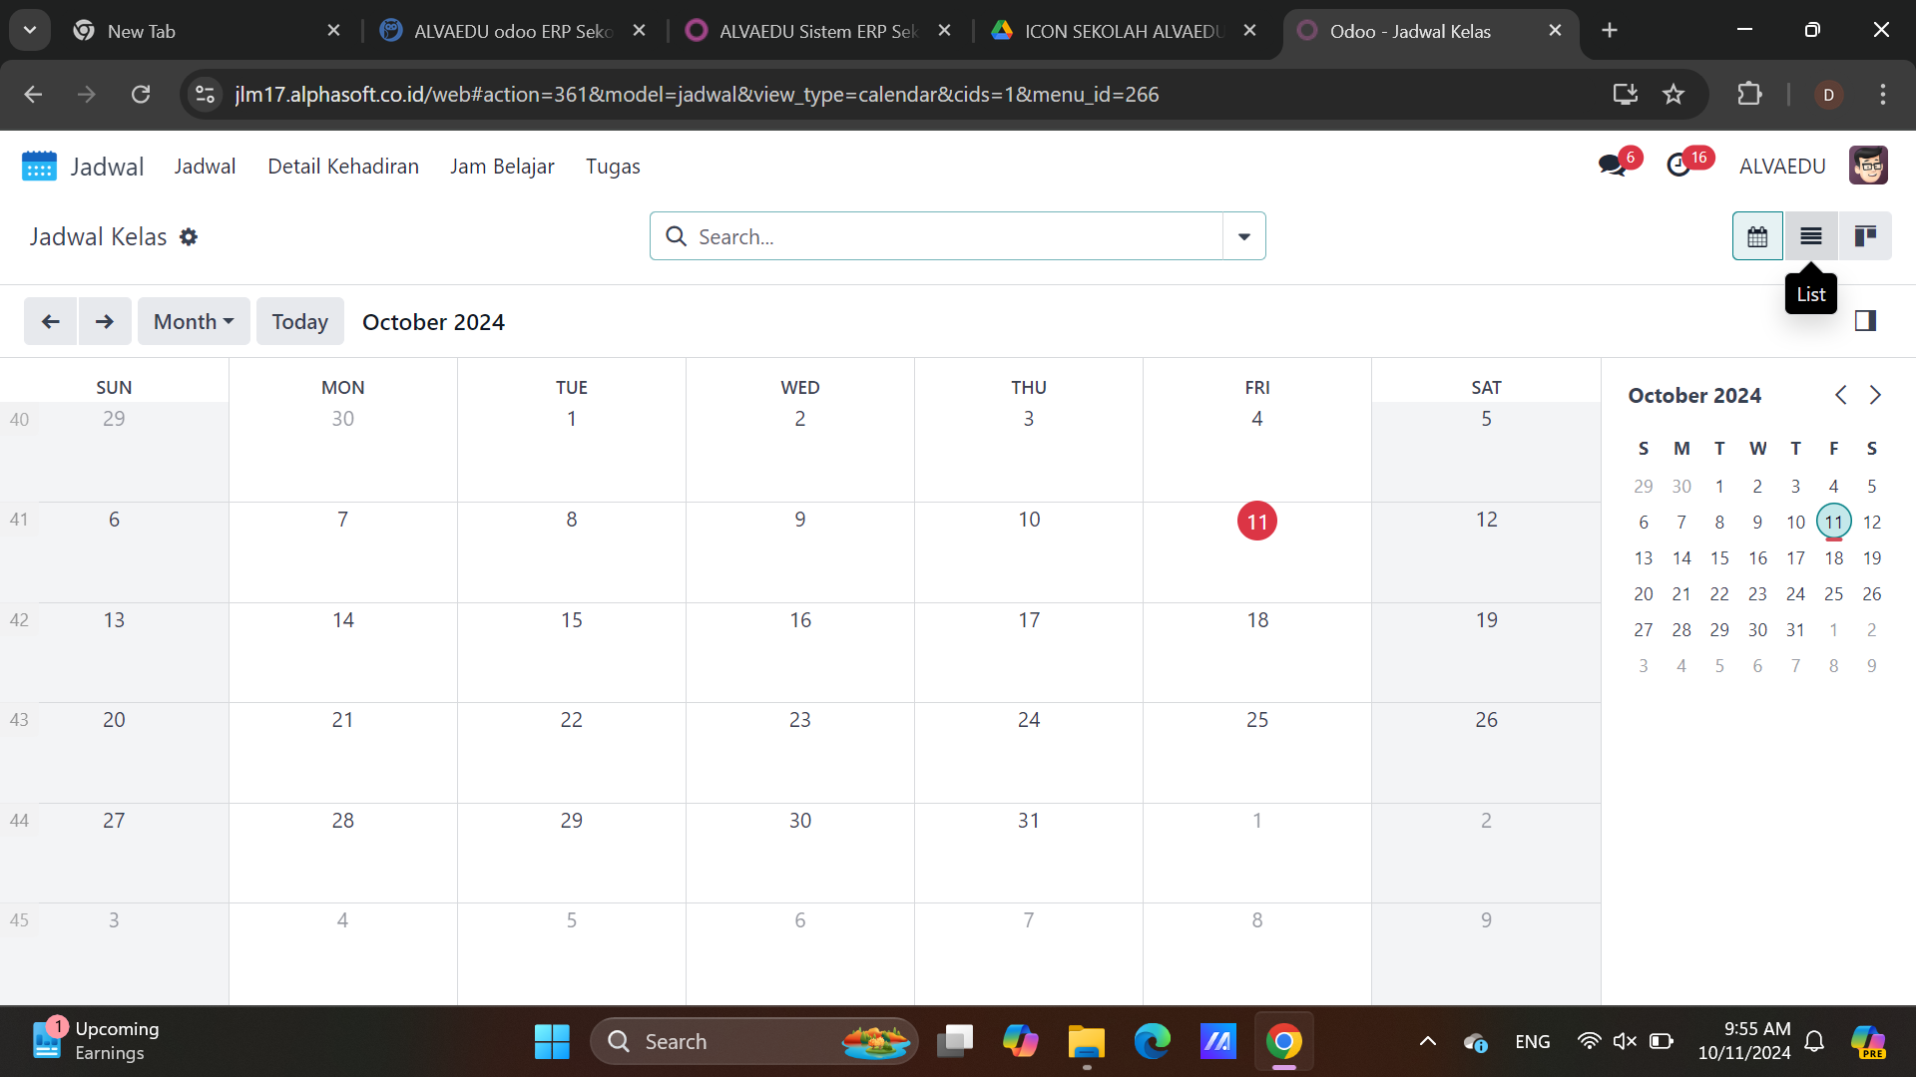This screenshot has width=1916, height=1077.
Task: Go to next month using right arrow
Action: [x=105, y=321]
